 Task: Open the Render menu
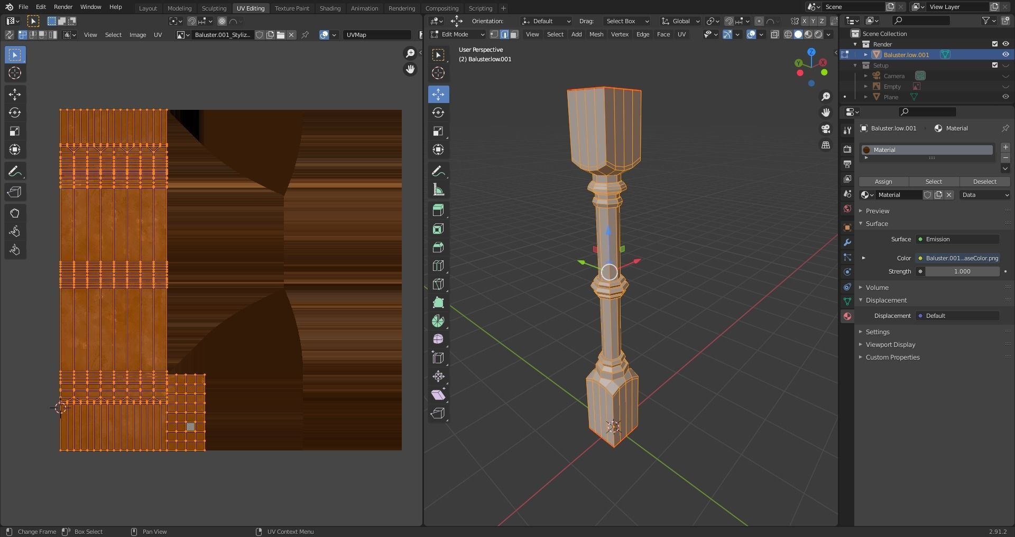[63, 7]
